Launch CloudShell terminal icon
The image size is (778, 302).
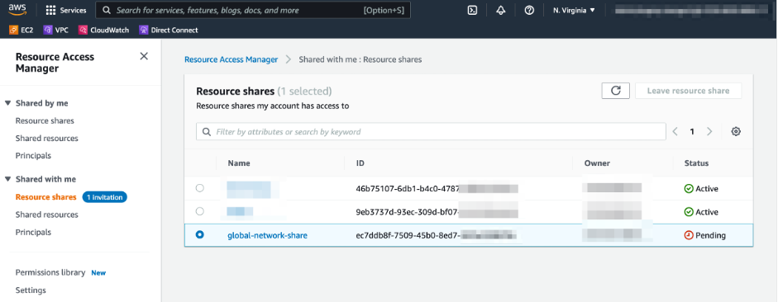(x=472, y=10)
